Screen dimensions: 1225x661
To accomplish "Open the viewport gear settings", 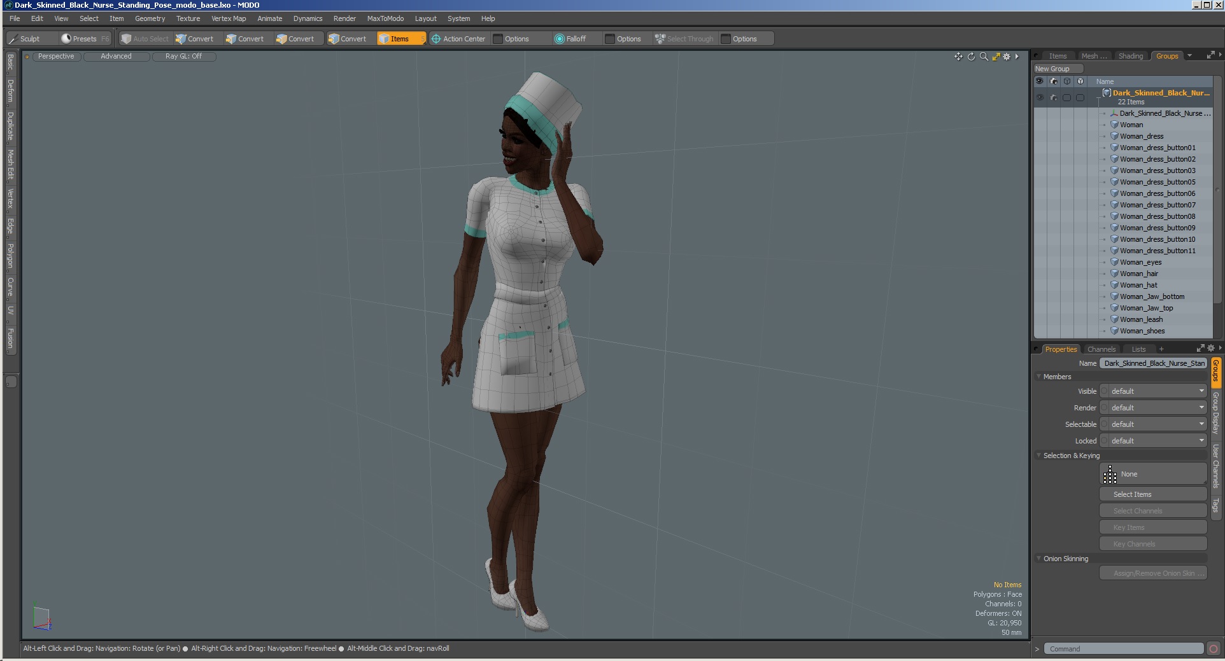I will (1007, 57).
